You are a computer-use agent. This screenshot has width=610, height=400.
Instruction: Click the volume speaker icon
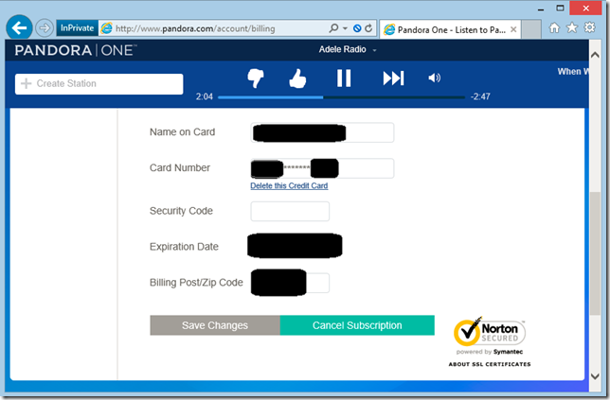pyautogui.click(x=434, y=78)
